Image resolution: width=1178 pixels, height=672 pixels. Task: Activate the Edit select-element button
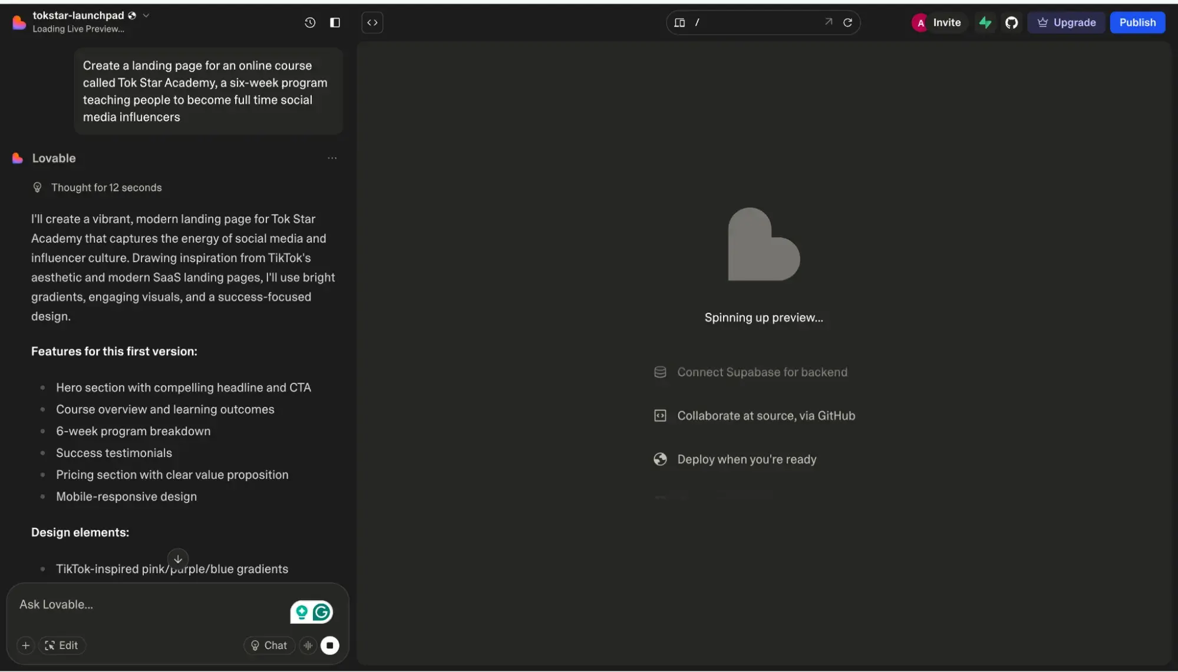click(62, 645)
